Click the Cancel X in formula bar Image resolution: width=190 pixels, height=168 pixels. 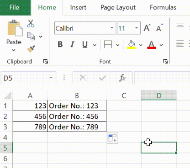tap(83, 78)
